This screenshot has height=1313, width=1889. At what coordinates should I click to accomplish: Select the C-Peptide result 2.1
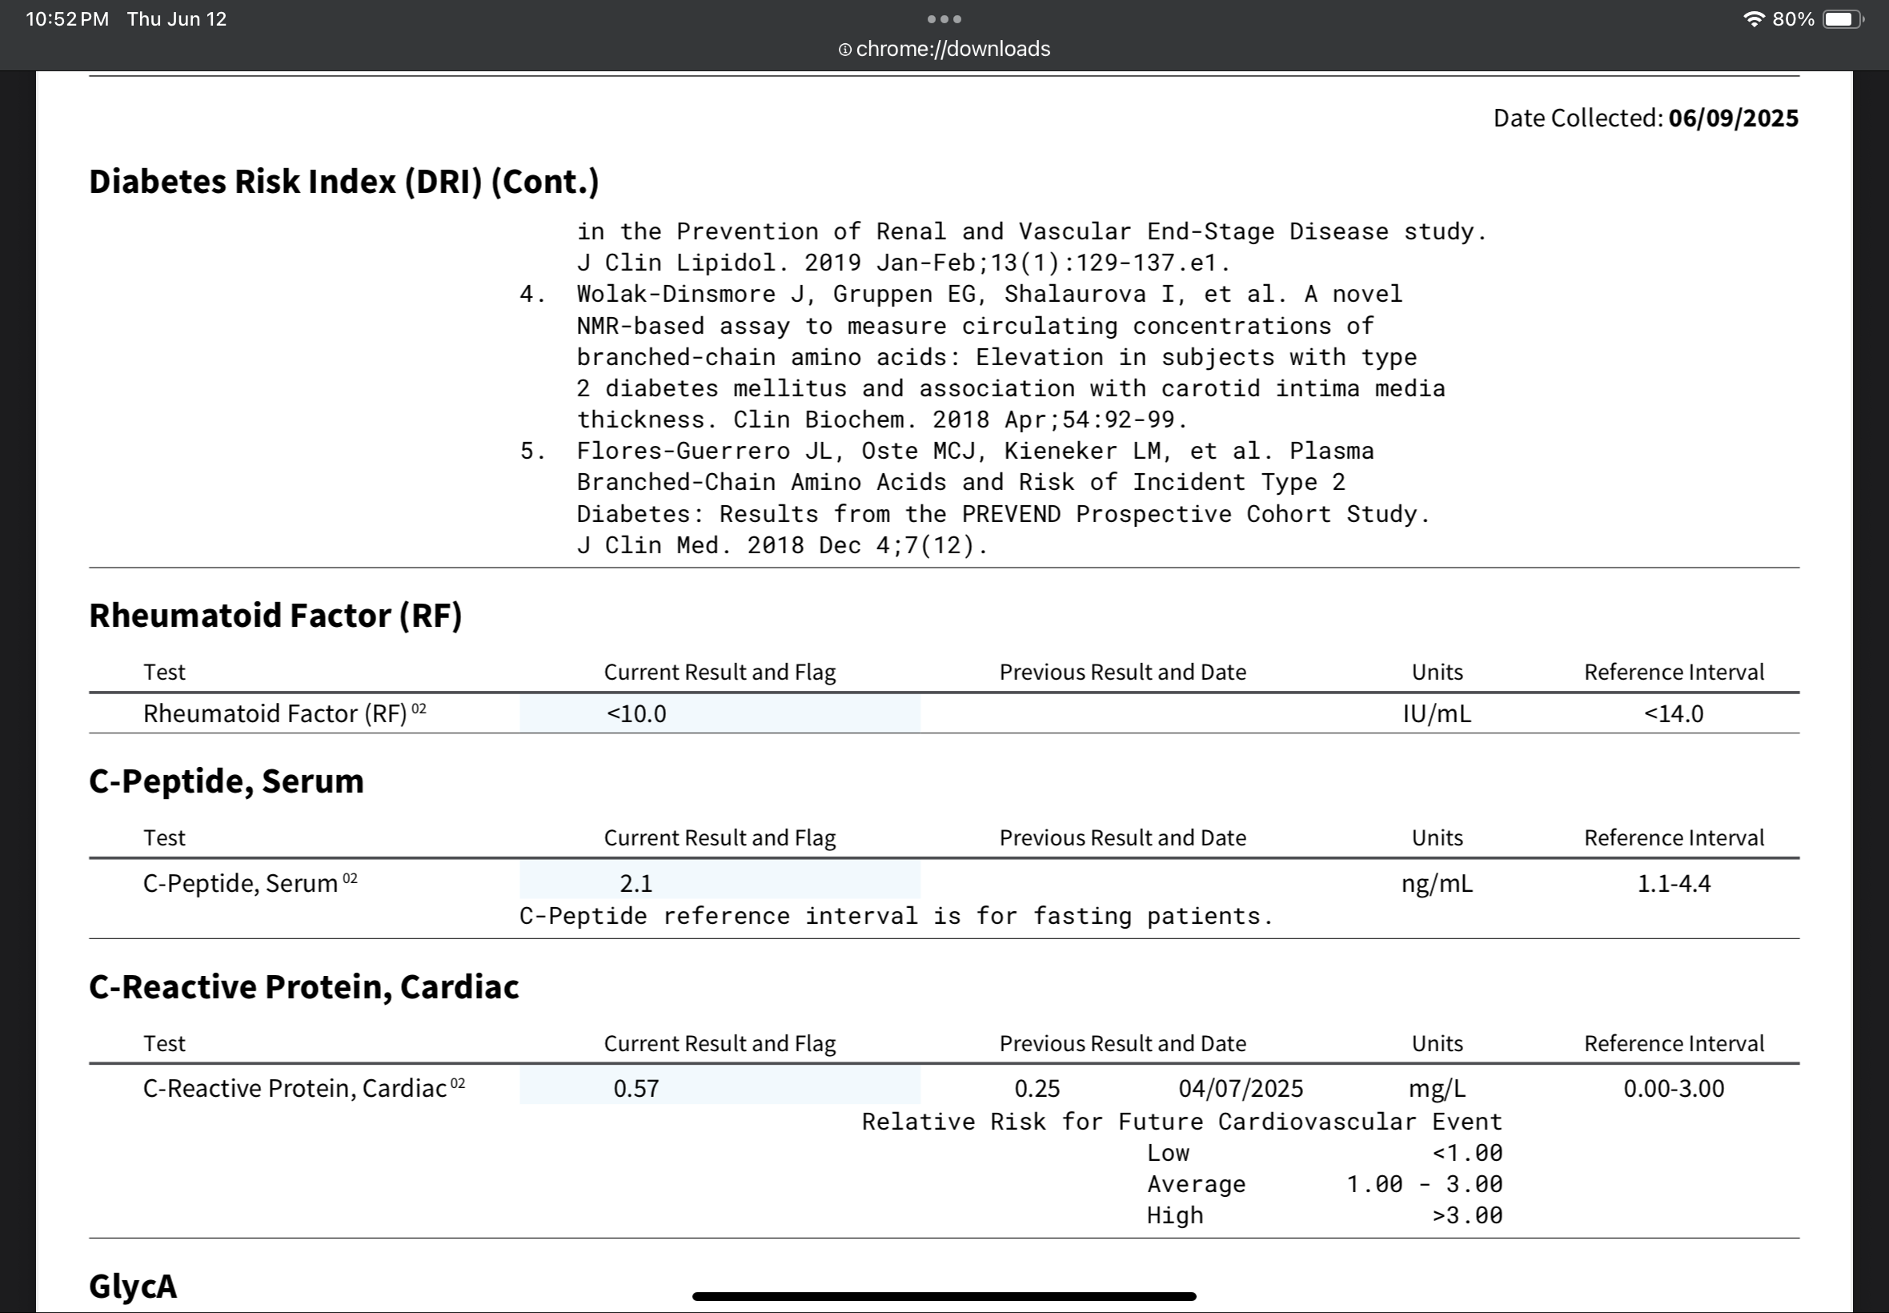(x=636, y=883)
